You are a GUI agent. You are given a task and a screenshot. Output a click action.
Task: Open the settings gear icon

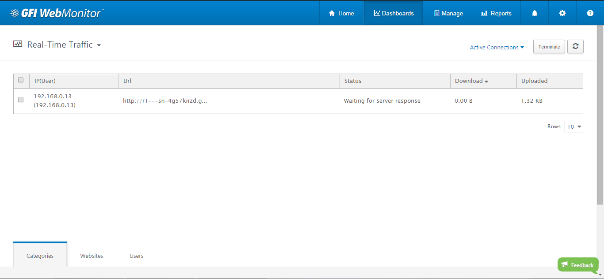[x=562, y=13]
